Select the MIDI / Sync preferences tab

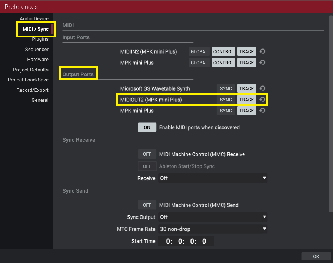tap(36, 29)
